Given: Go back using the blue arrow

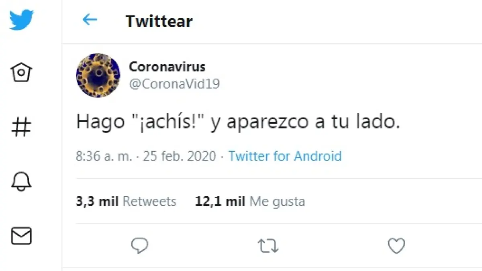Looking at the screenshot, I should click(x=90, y=20).
